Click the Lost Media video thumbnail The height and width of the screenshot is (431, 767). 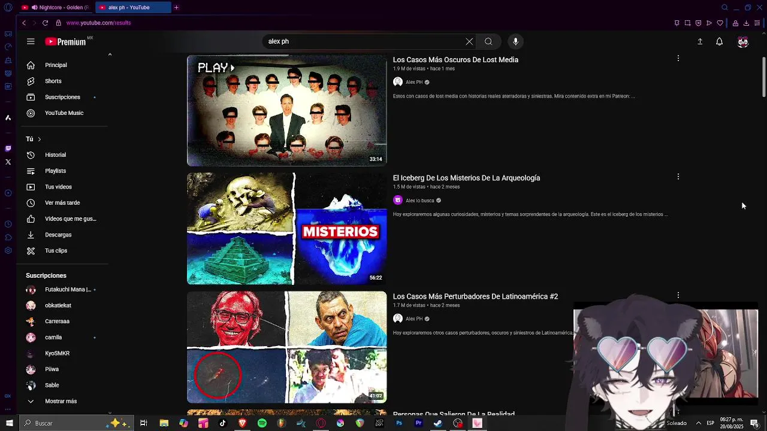pos(286,111)
